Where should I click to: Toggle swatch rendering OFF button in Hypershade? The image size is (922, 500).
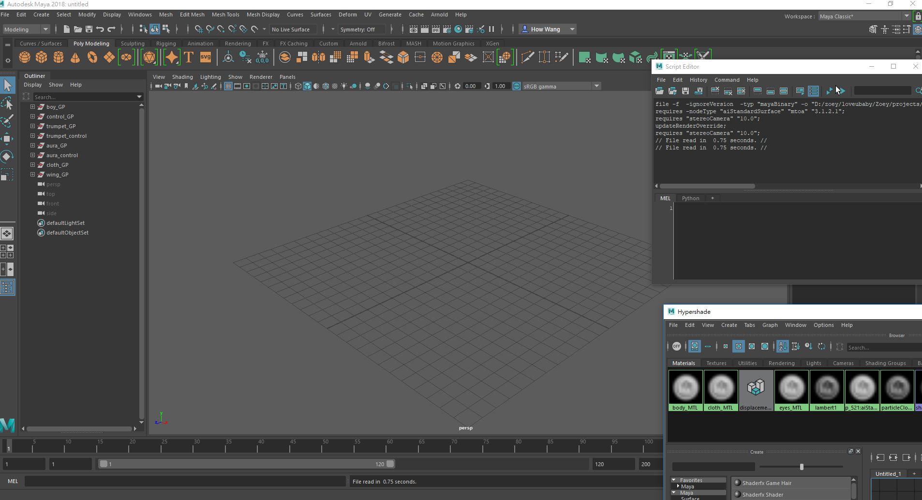(676, 346)
